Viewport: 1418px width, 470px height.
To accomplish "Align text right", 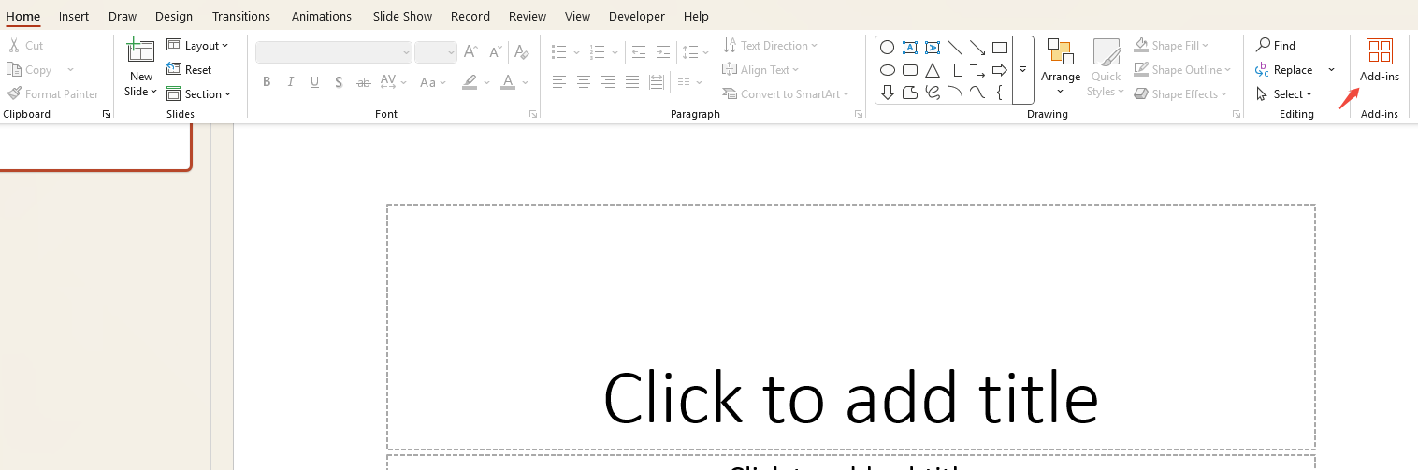I will pos(608,82).
